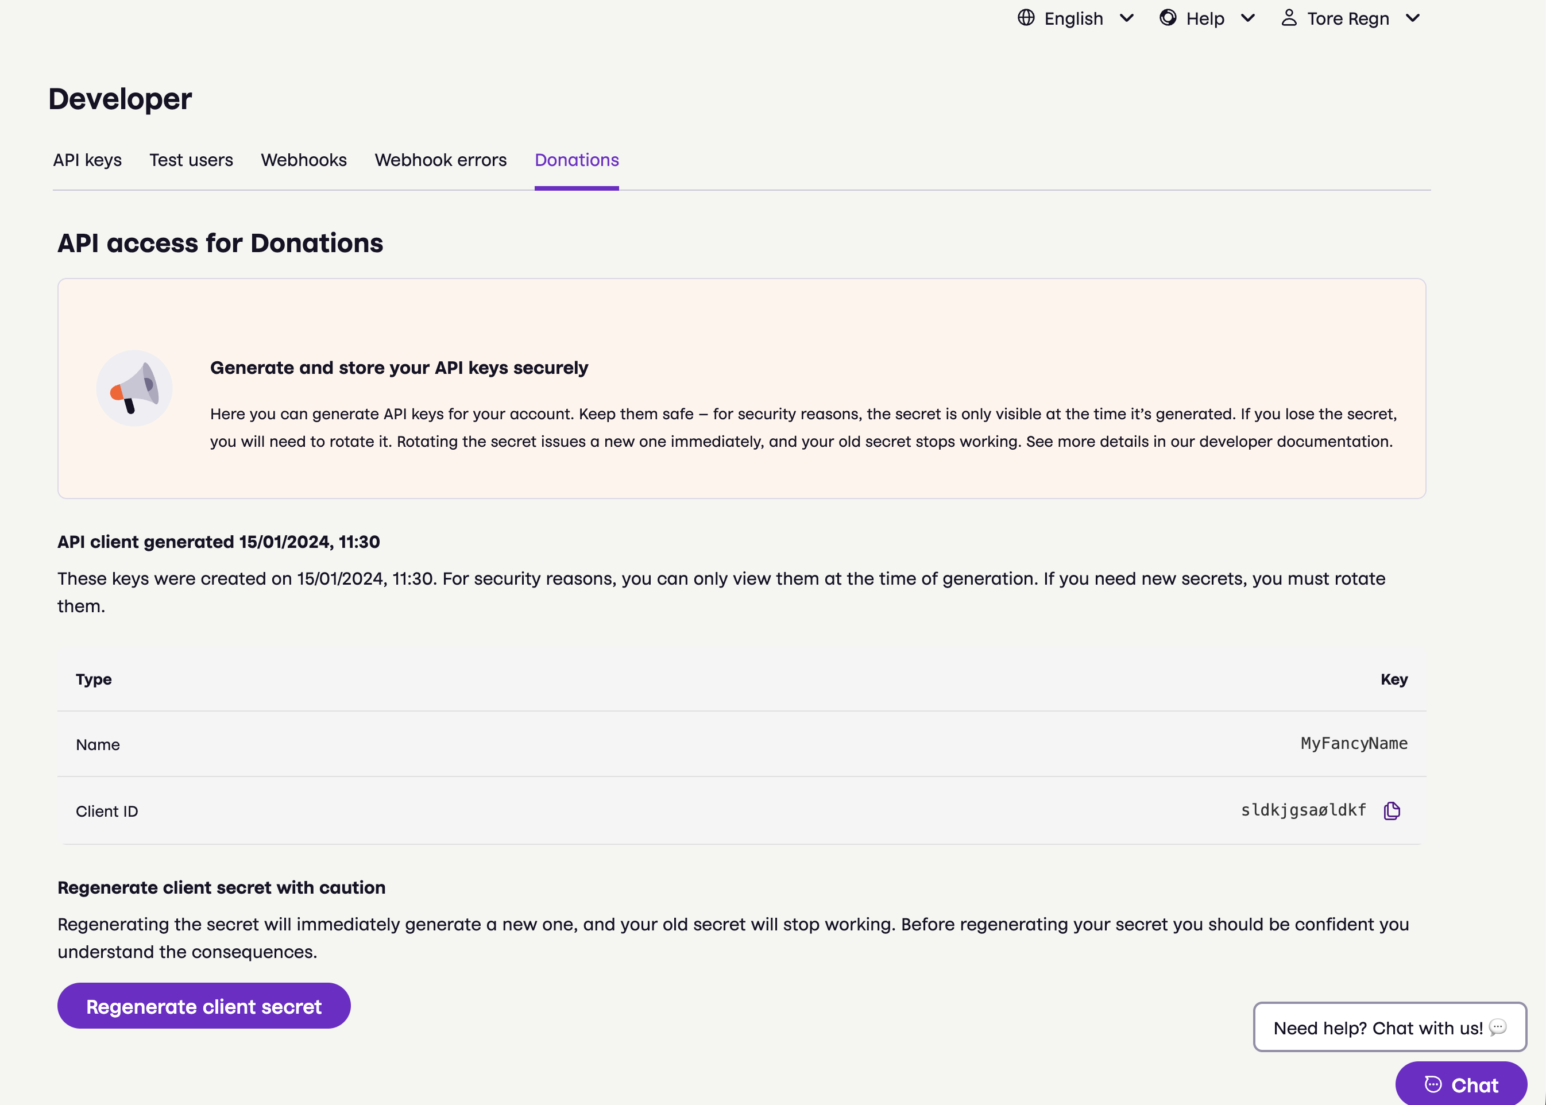Screen dimensions: 1546x1105
Task: Click the globe language icon
Action: pos(1026,18)
